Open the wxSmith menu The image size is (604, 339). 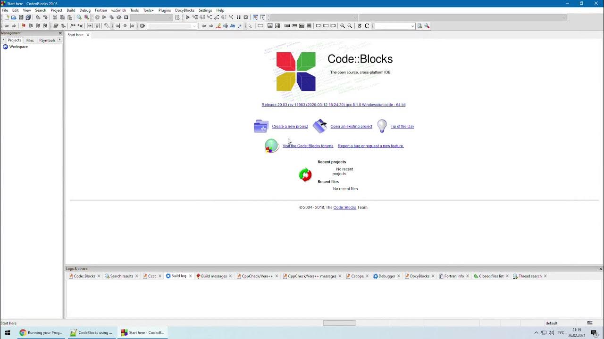[118, 10]
